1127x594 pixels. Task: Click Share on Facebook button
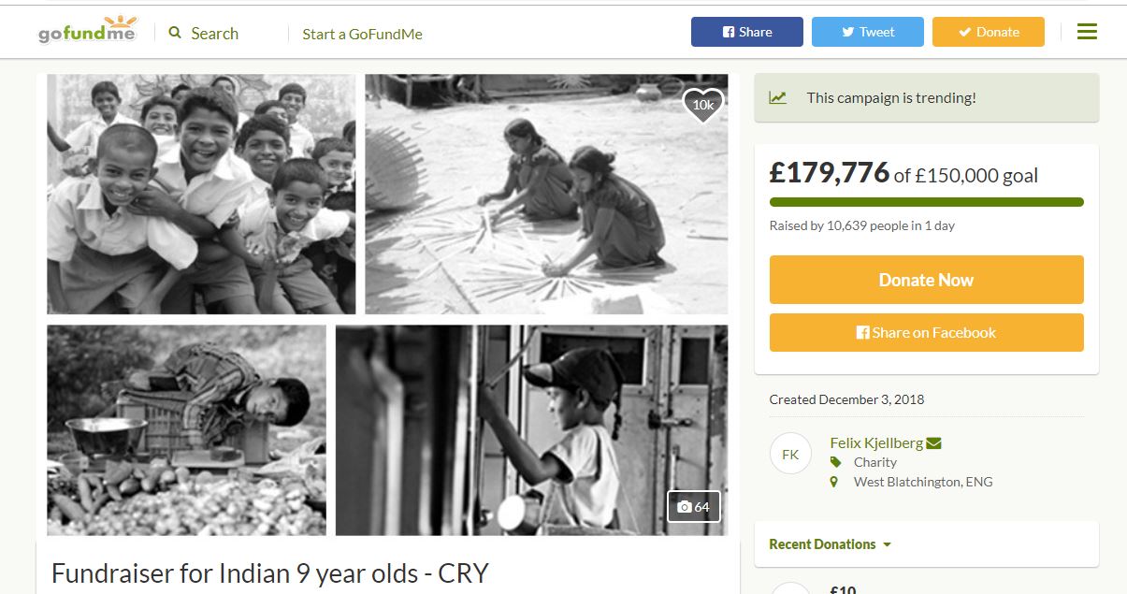[x=926, y=332]
